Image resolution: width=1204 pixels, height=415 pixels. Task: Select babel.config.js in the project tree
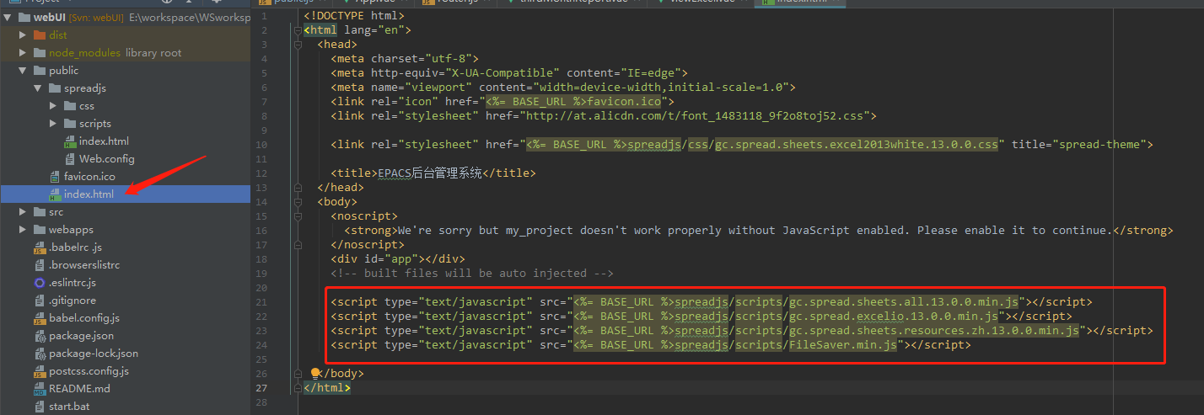[84, 318]
